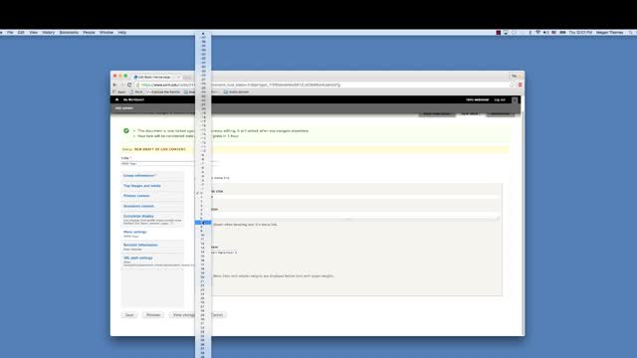Click the Save button
This screenshot has height=358, width=637.
tap(129, 315)
